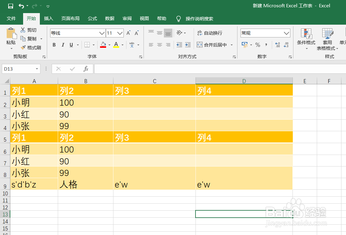Open the font size dropdown 11
The image size is (346, 235).
[x=120, y=33]
